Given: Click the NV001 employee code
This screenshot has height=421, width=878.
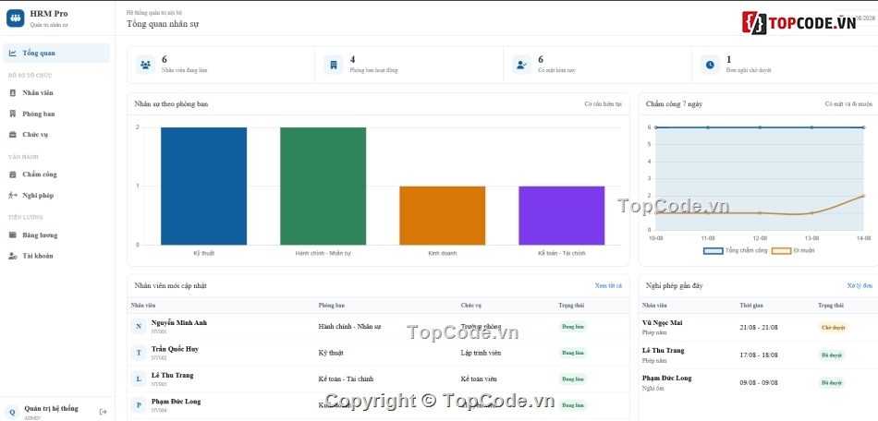Looking at the screenshot, I should click(159, 331).
